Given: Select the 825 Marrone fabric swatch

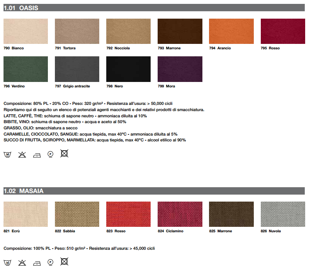Looking at the screenshot, I should tap(231, 214).
